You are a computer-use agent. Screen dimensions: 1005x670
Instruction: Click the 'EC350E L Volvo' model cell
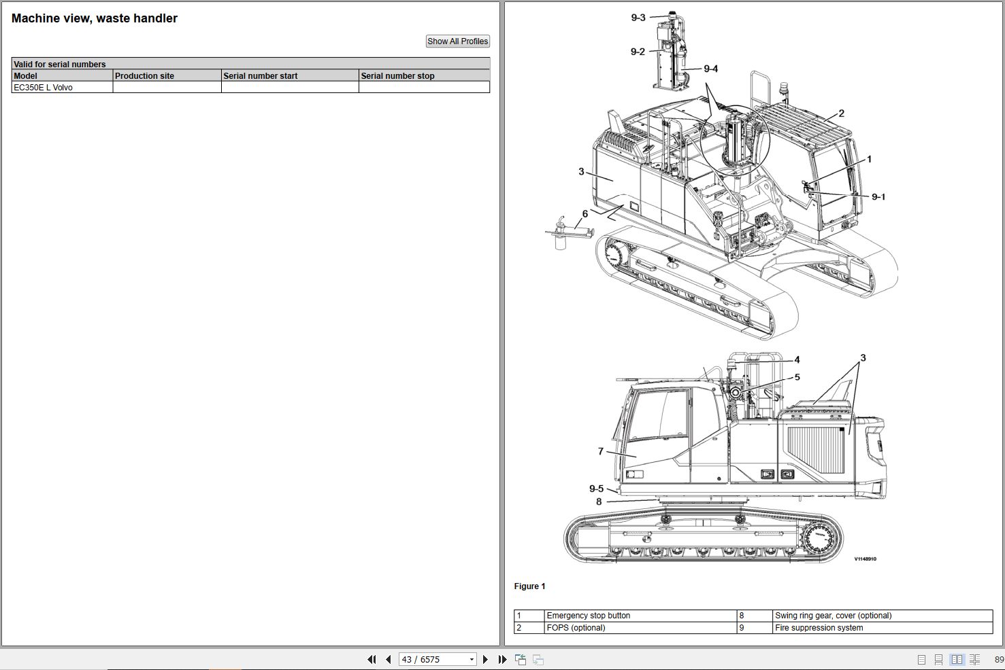coord(62,88)
